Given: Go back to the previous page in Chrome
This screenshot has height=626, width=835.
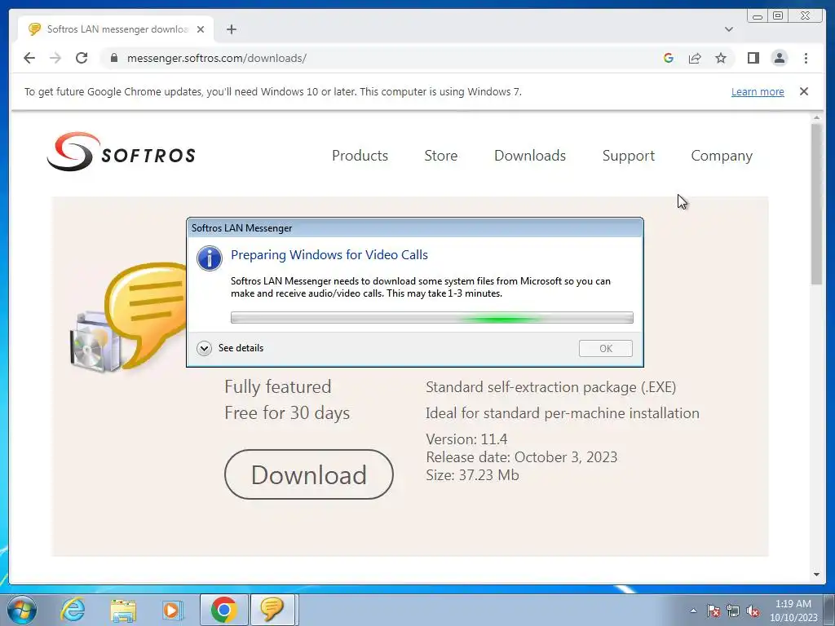Looking at the screenshot, I should [x=29, y=58].
